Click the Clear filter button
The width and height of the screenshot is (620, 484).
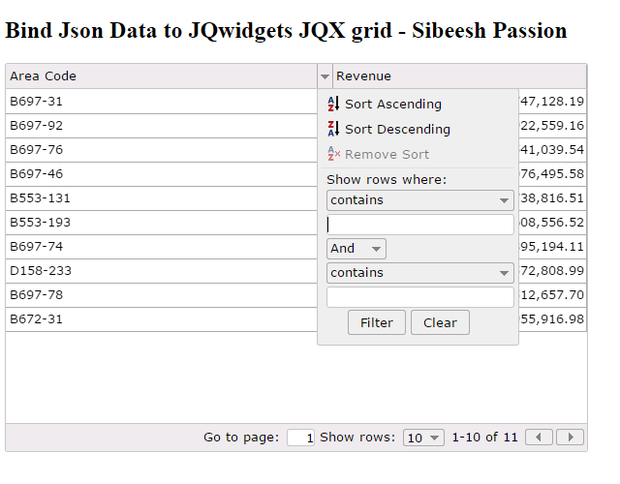[x=440, y=322]
